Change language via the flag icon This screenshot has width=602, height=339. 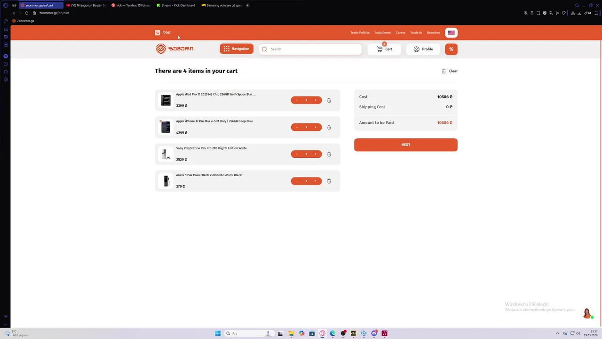[451, 32]
